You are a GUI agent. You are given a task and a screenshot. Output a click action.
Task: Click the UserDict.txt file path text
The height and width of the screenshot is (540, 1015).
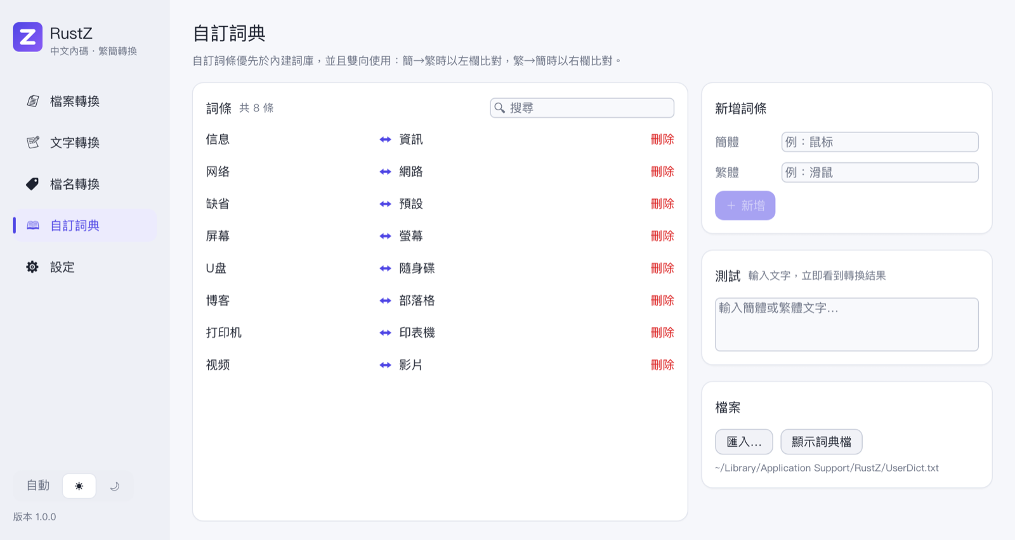(827, 468)
